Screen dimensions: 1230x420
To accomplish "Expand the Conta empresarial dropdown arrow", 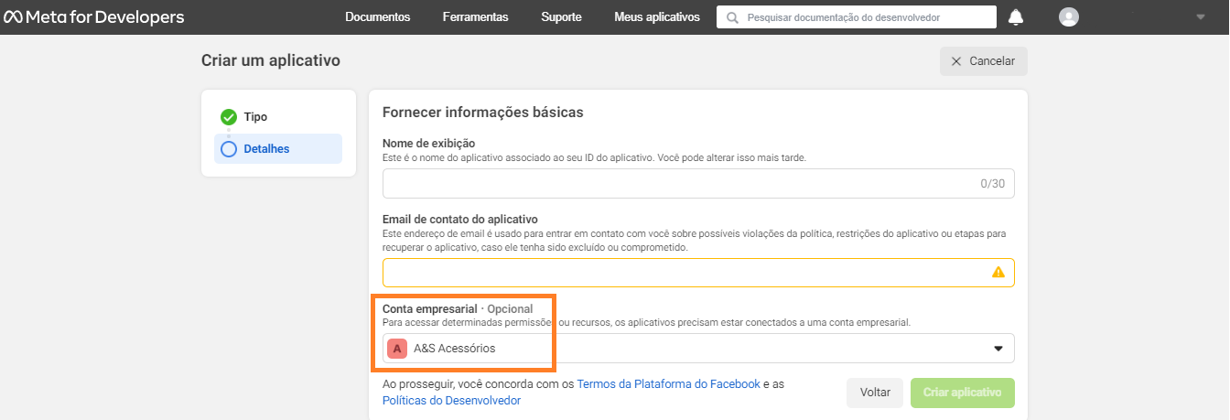I will (998, 349).
